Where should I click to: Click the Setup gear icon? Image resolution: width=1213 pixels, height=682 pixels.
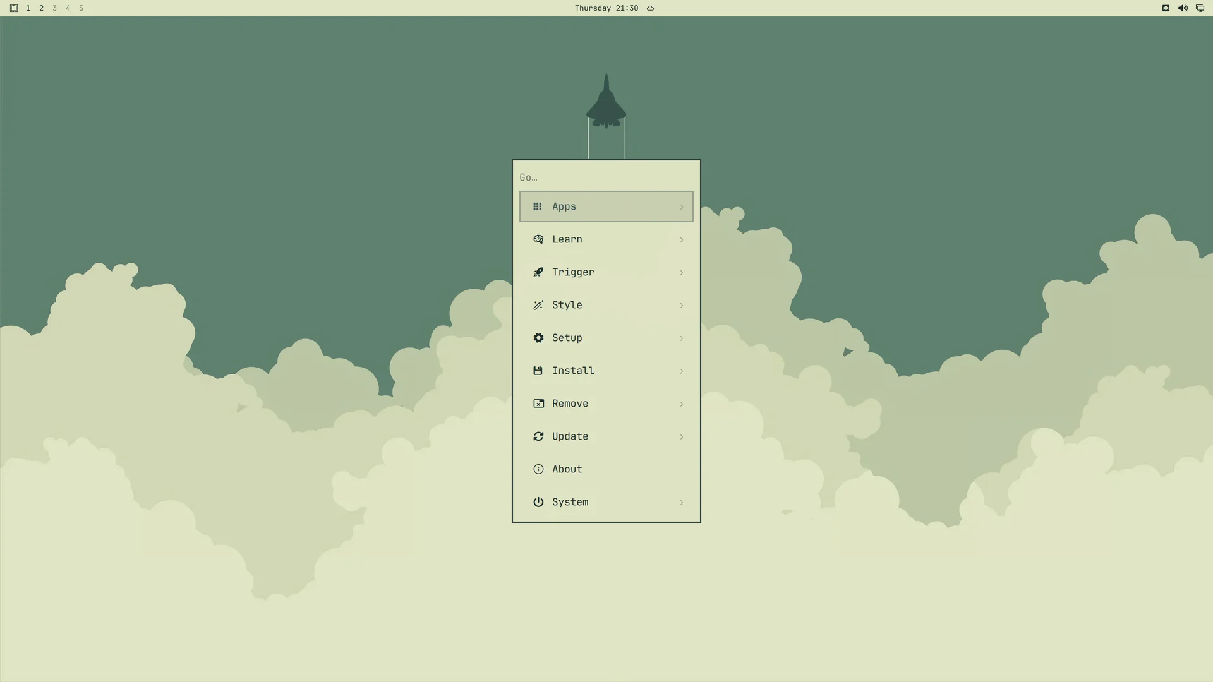(538, 338)
